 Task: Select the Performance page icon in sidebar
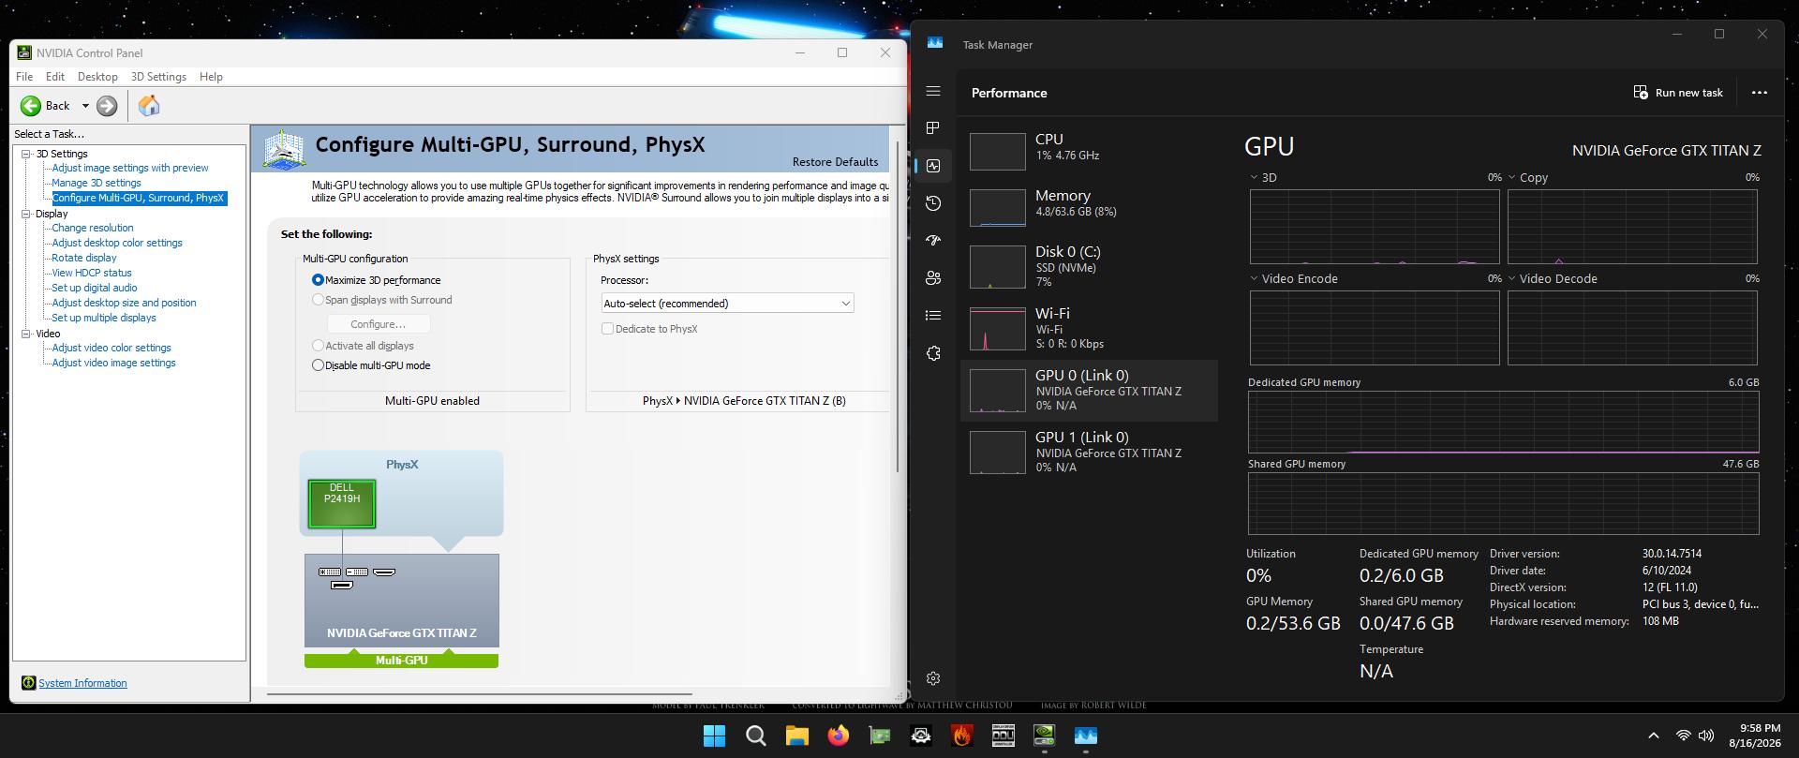[933, 166]
